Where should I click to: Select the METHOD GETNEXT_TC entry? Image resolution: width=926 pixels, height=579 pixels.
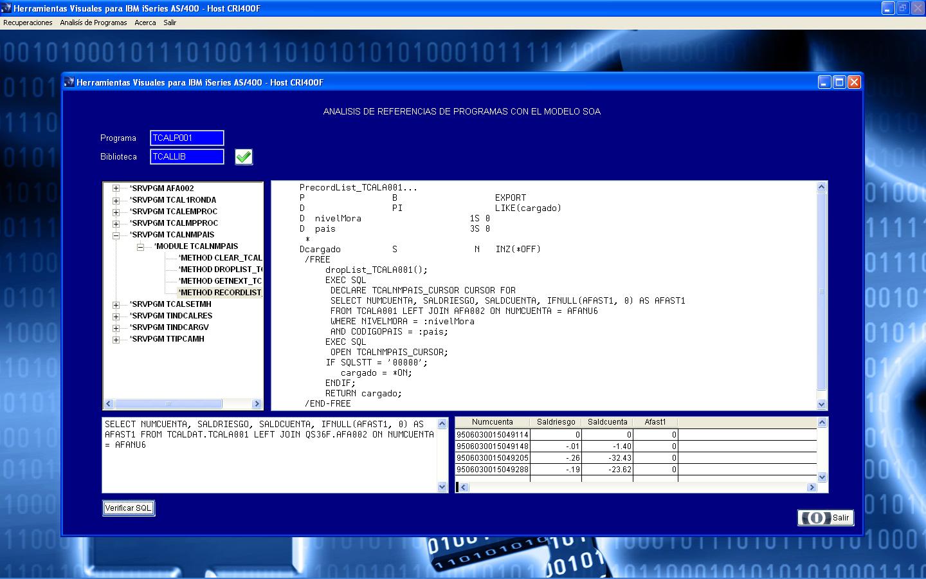click(220, 280)
